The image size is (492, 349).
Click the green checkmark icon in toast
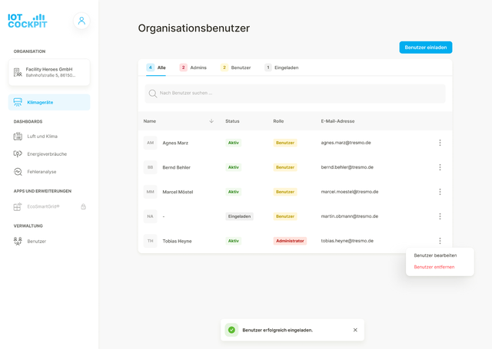(231, 330)
